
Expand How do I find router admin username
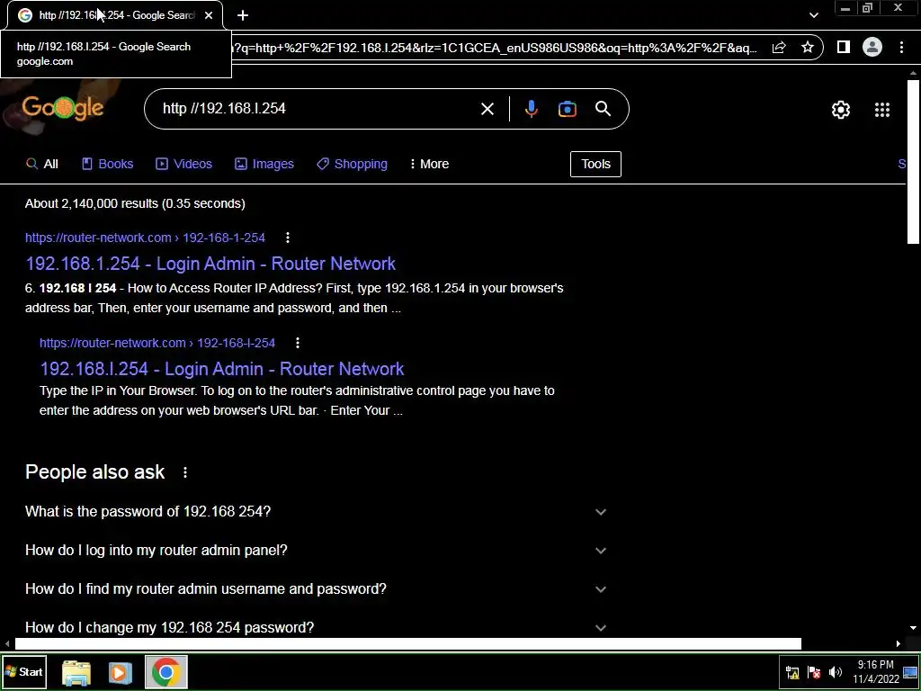316,588
